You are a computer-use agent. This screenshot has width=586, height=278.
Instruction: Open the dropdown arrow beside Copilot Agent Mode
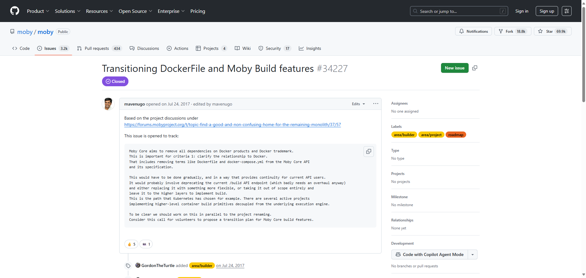[x=473, y=254]
